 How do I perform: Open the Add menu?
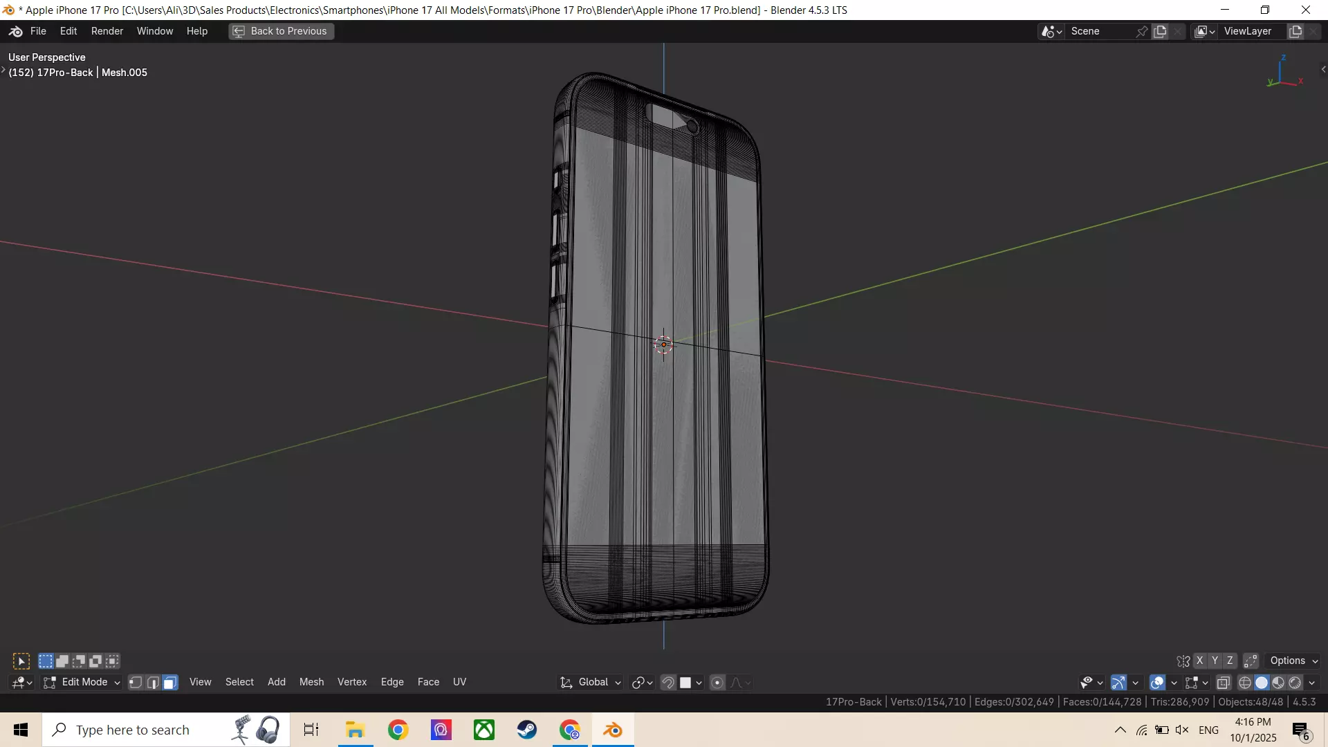tap(277, 682)
